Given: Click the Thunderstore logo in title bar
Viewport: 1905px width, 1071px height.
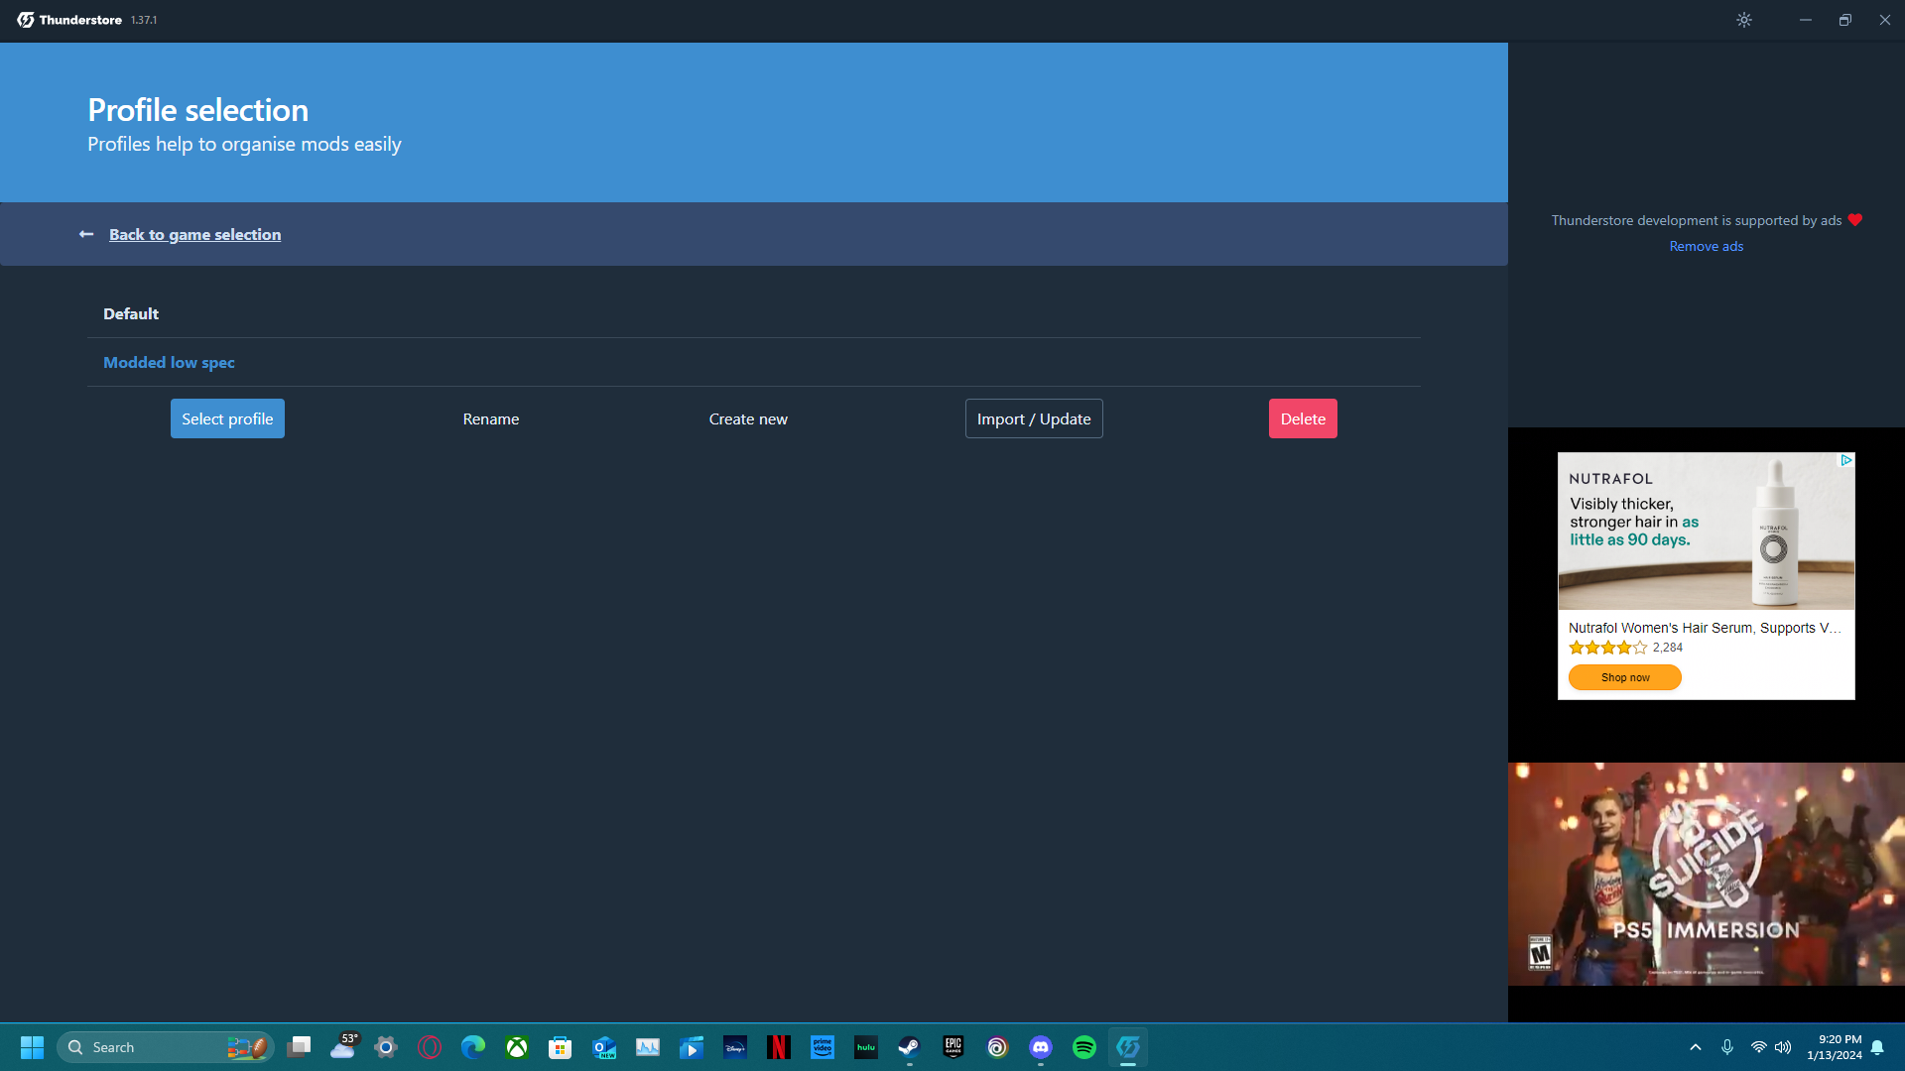Looking at the screenshot, I should [x=26, y=20].
